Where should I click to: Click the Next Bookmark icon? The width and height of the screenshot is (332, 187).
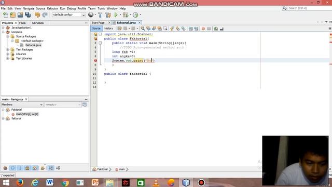pyautogui.click(x=178, y=29)
